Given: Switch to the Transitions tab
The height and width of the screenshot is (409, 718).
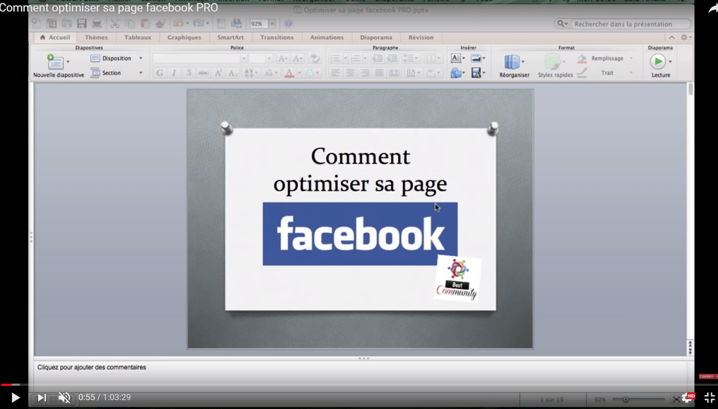Looking at the screenshot, I should [277, 38].
